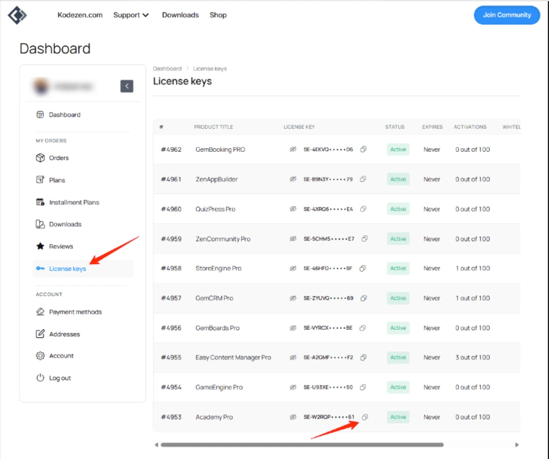Screen dimensions: 549x459
Task: Collapse the sidebar with the chevron button
Action: point(127,86)
